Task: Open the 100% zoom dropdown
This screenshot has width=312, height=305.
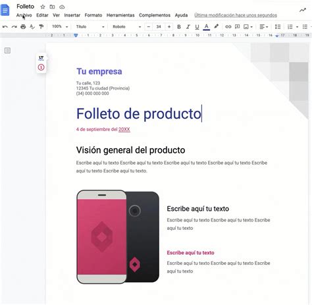Action: pyautogui.click(x=60, y=26)
